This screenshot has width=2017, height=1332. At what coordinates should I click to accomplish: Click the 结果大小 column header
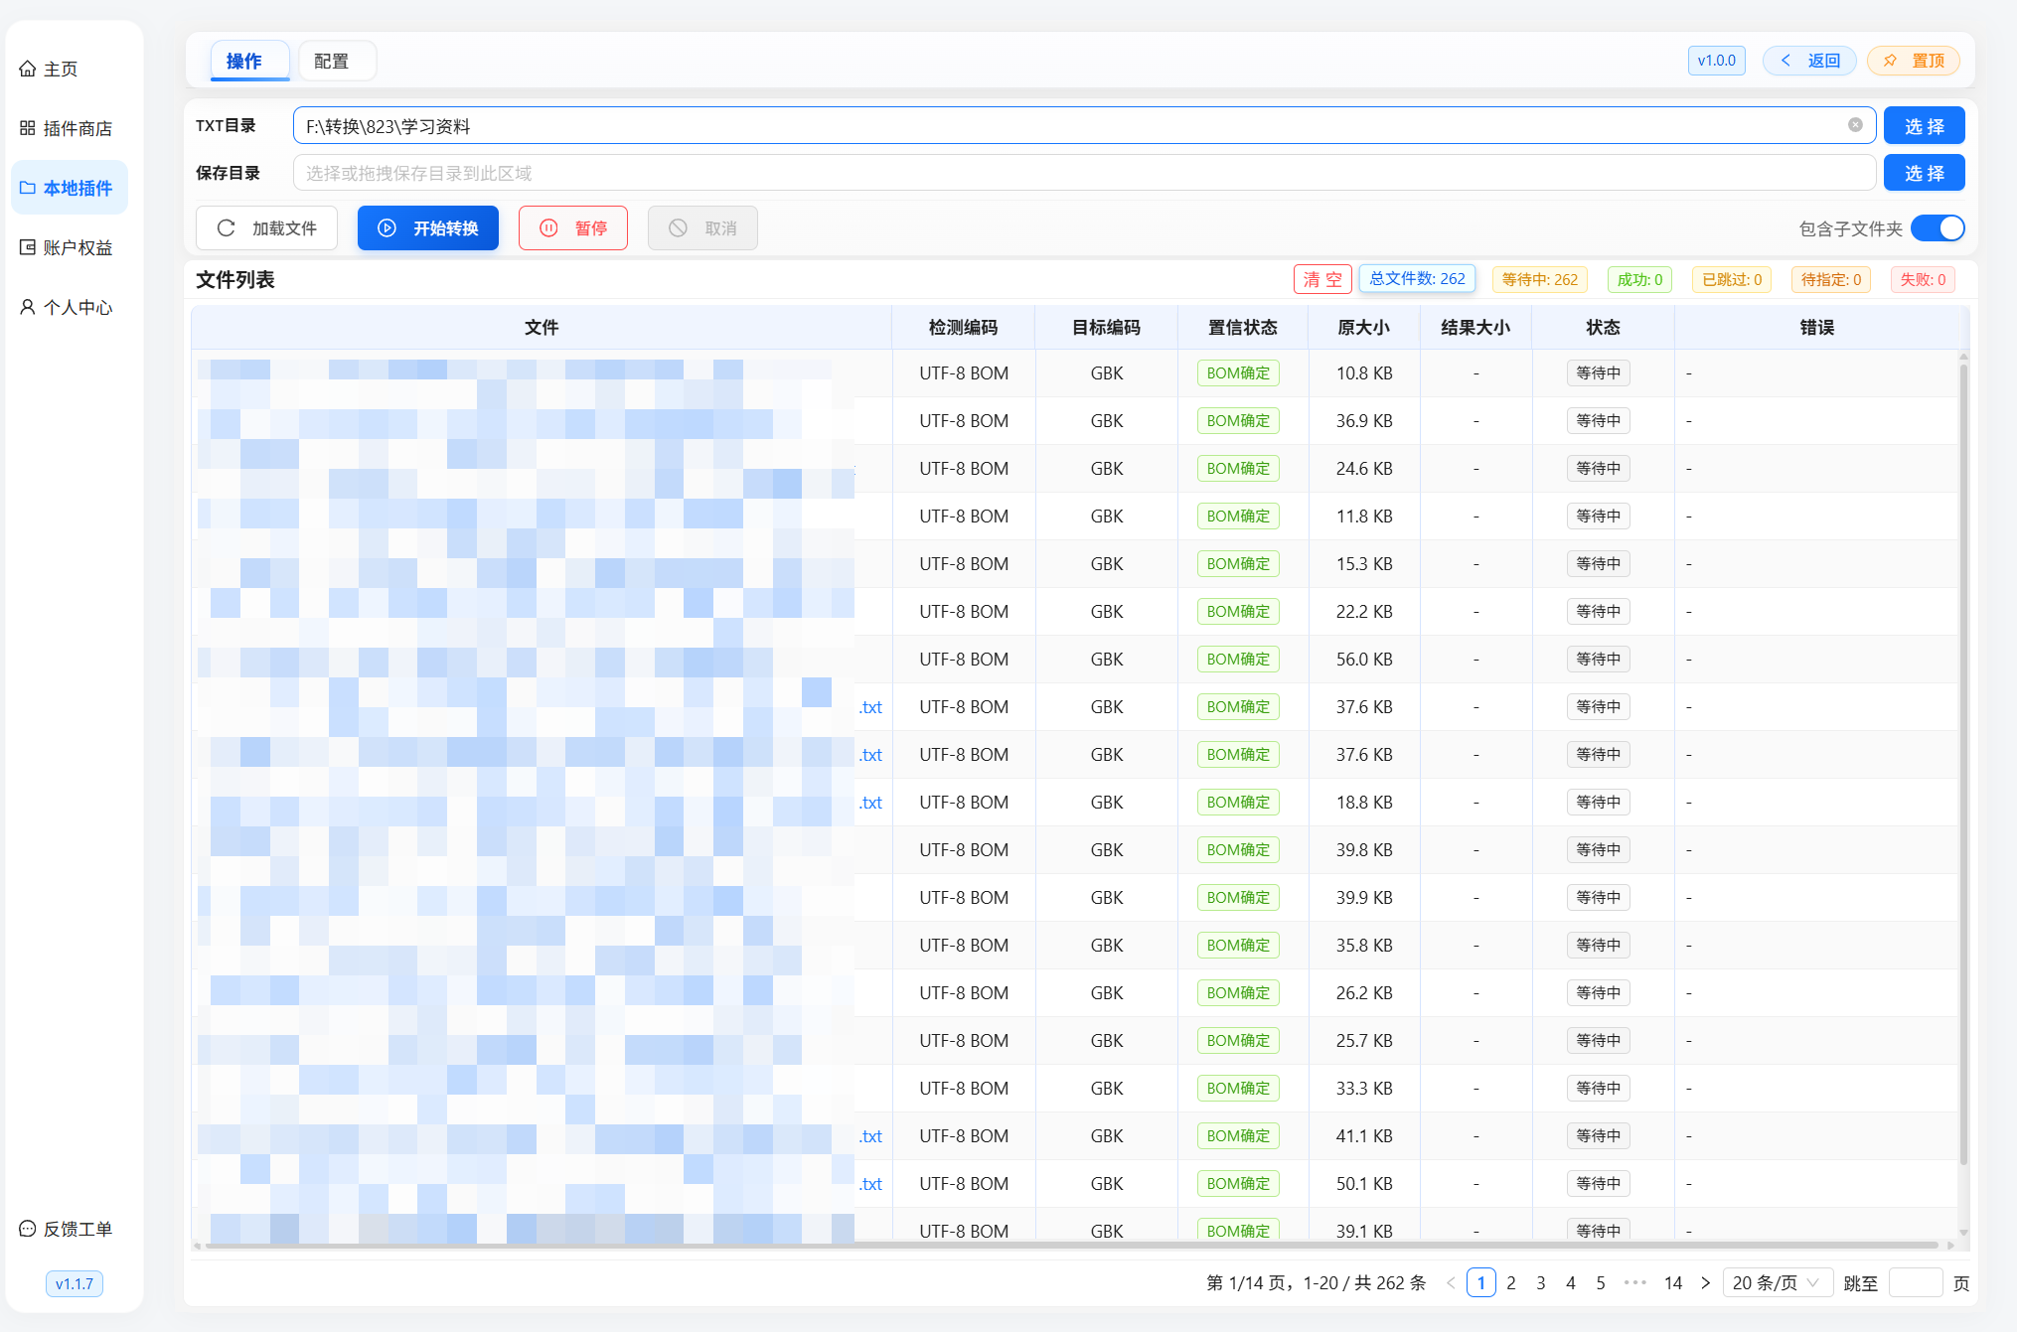1475,328
